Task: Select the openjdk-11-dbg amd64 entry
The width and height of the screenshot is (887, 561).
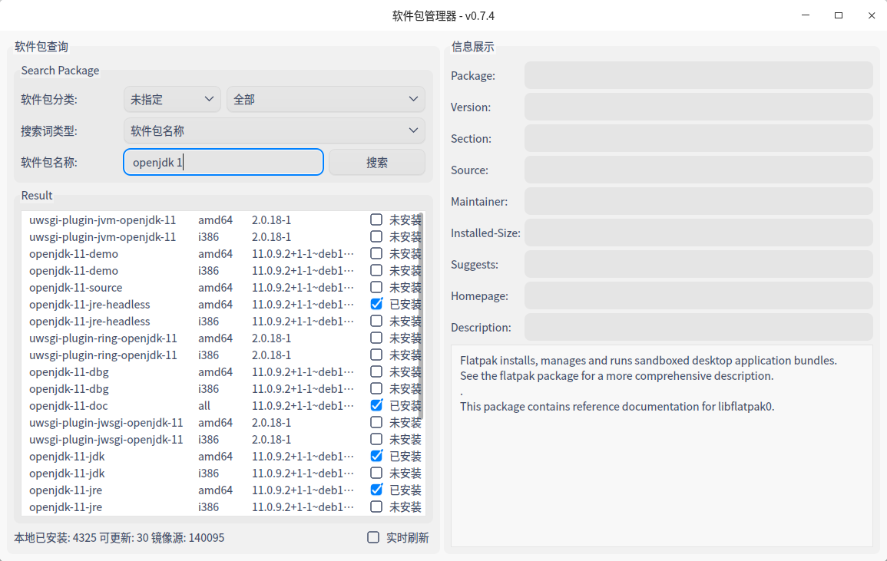Action: pos(69,372)
